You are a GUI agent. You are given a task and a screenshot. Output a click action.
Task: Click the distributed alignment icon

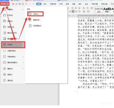tap(76, 11)
